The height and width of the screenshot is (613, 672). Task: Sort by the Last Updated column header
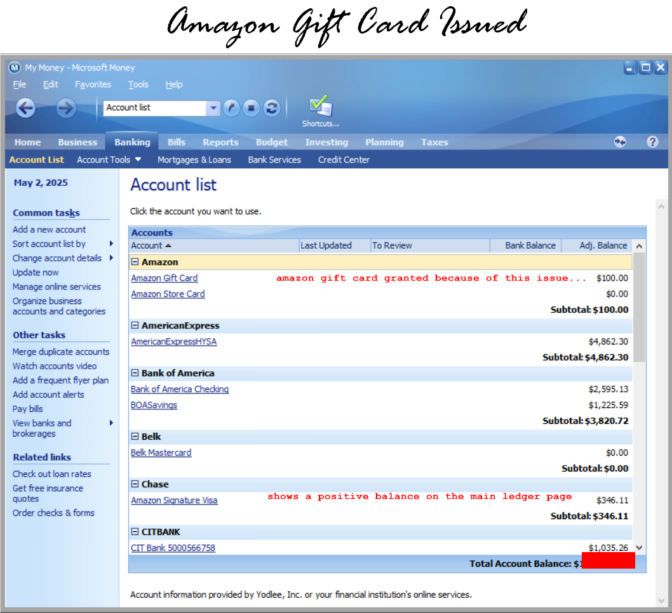tap(335, 246)
